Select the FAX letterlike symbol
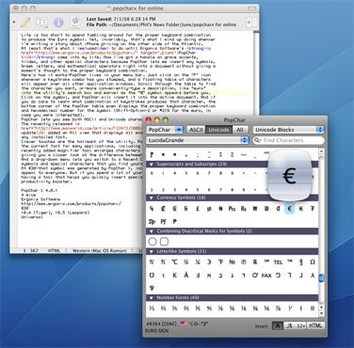 click(x=266, y=276)
